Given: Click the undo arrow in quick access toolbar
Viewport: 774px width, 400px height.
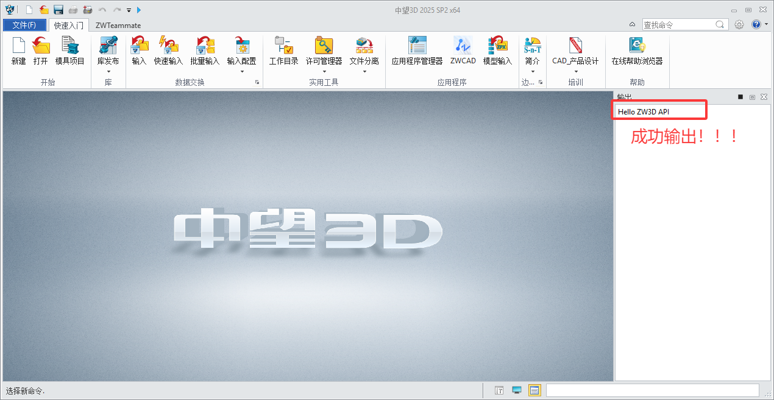Looking at the screenshot, I should pyautogui.click(x=102, y=10).
